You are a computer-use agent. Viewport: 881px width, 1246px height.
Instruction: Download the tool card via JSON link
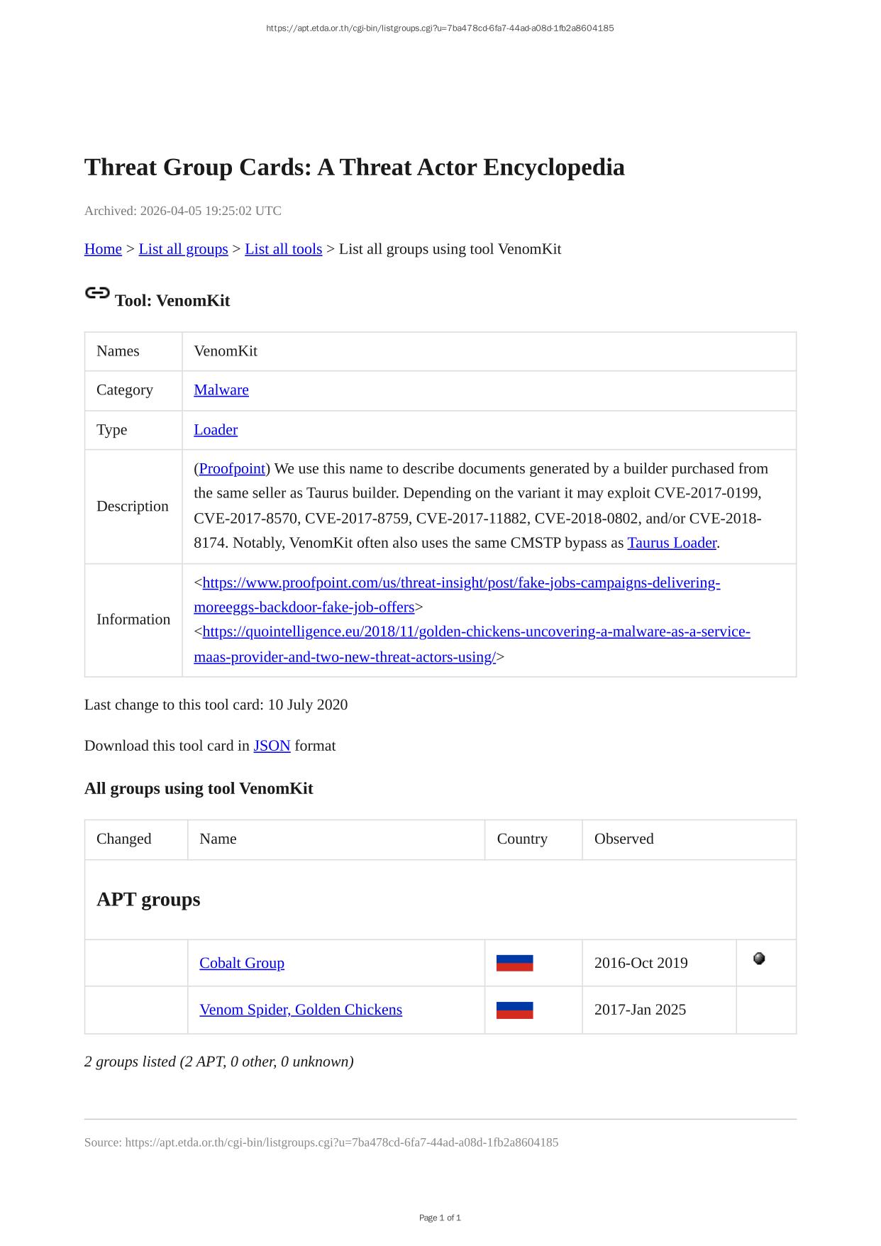272,746
